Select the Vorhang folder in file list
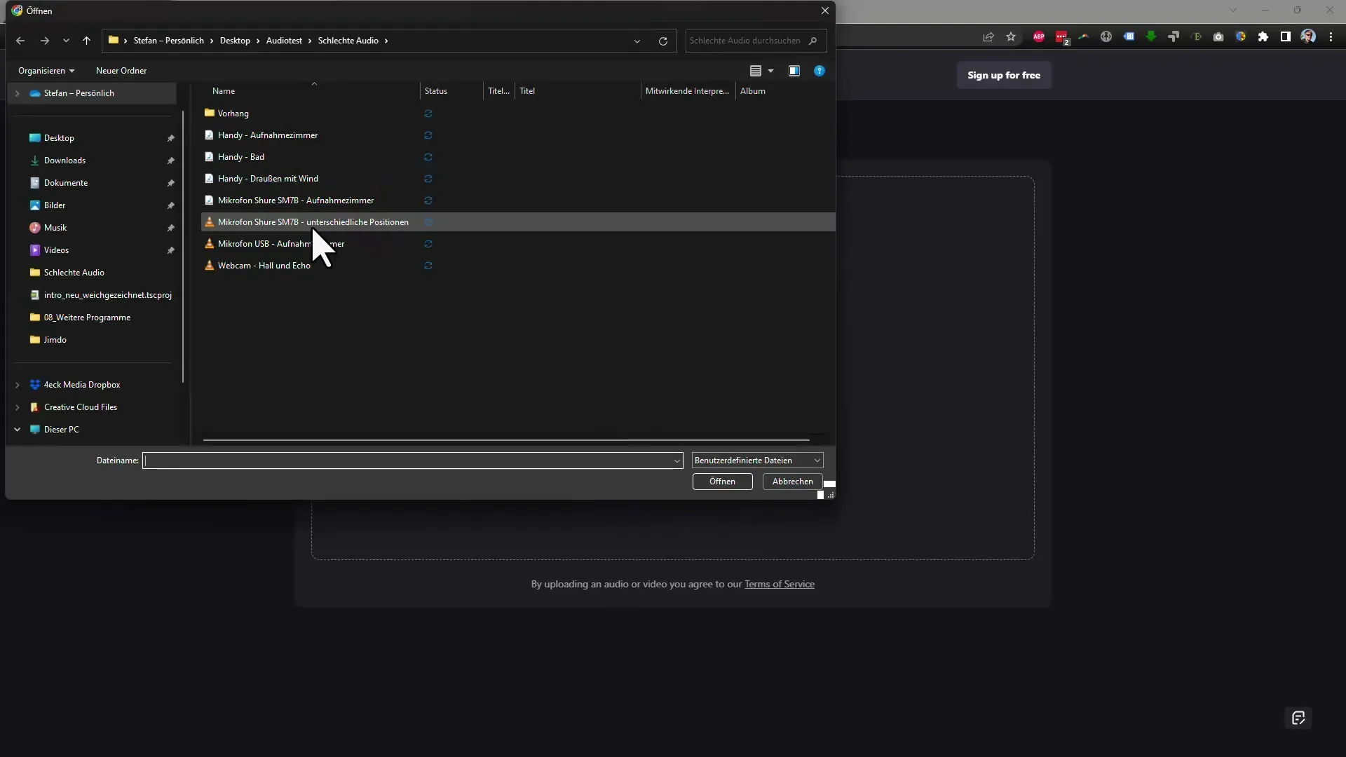Viewport: 1346px width, 757px height. (x=234, y=113)
